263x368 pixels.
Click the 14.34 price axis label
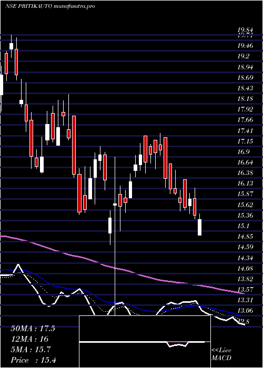click(245, 258)
